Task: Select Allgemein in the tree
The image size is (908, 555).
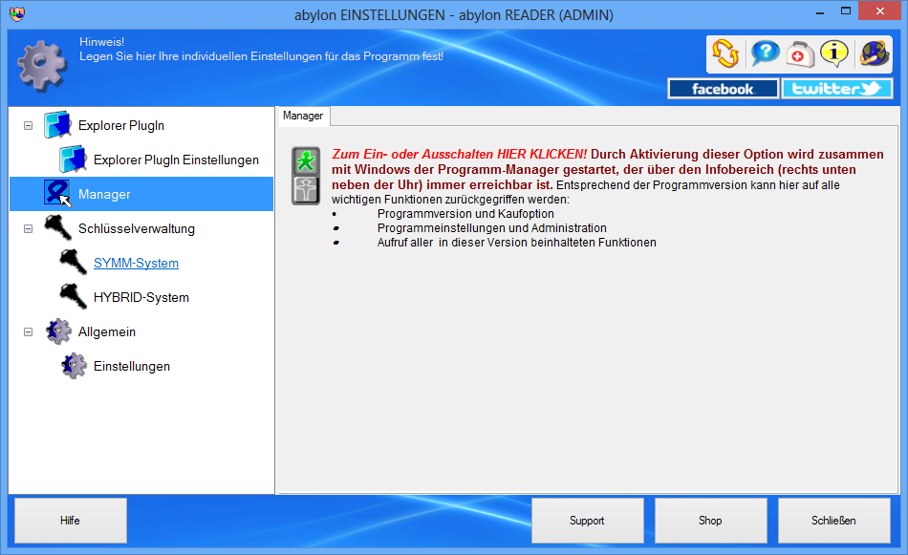Action: tap(106, 331)
